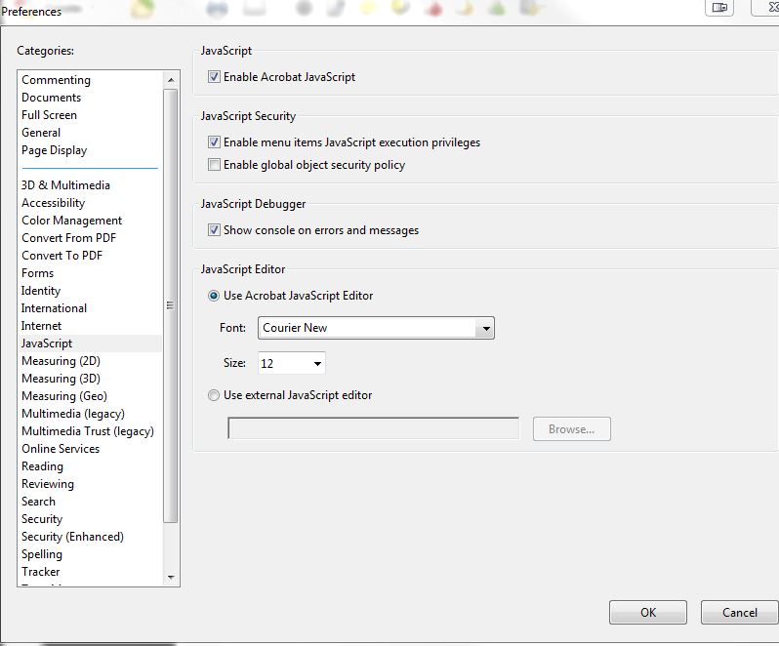Click categories list scroll up arrow
Screen dimensions: 779x646
(171, 80)
